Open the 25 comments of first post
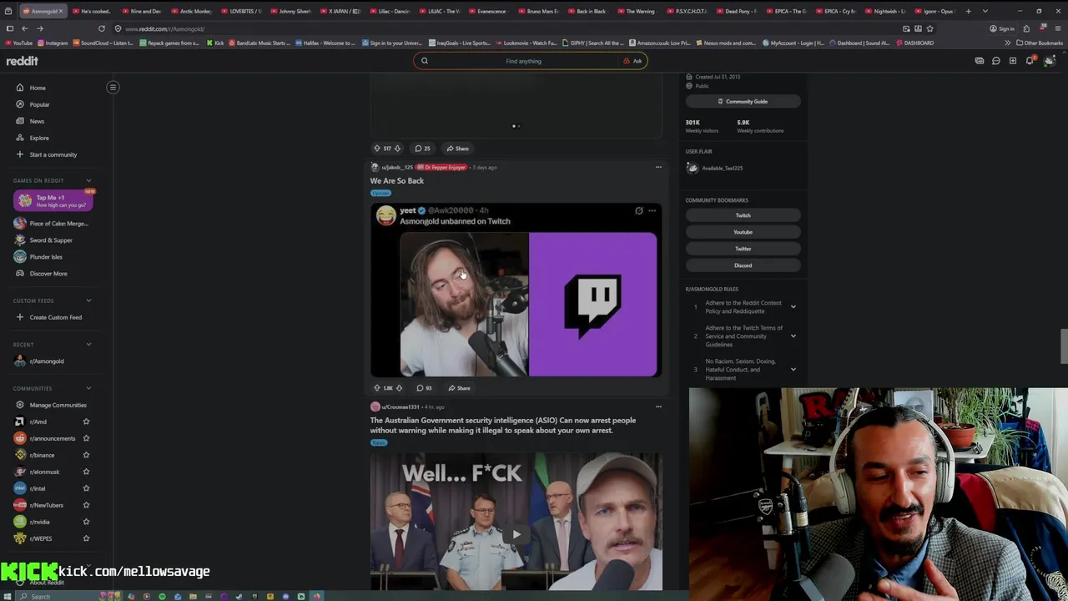This screenshot has height=601, width=1068. 422,149
